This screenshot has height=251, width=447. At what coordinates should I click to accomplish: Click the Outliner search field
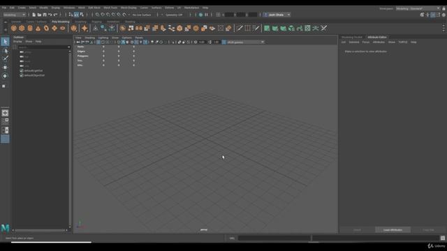coord(43,47)
